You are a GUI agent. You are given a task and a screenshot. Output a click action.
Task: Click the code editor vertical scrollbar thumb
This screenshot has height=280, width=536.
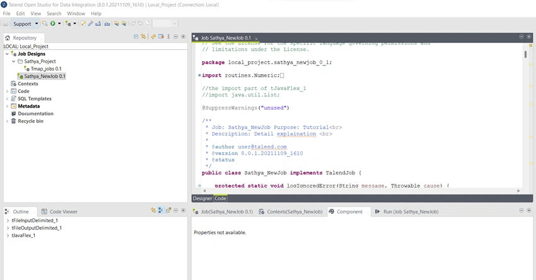pyautogui.click(x=525, y=54)
